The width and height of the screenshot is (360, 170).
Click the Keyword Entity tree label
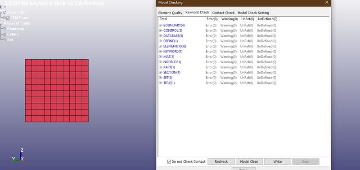17,23
